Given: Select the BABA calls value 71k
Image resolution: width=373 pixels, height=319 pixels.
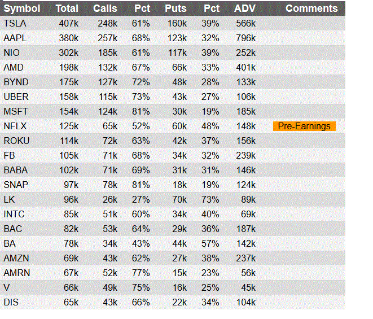Looking at the screenshot, I should click(110, 170).
